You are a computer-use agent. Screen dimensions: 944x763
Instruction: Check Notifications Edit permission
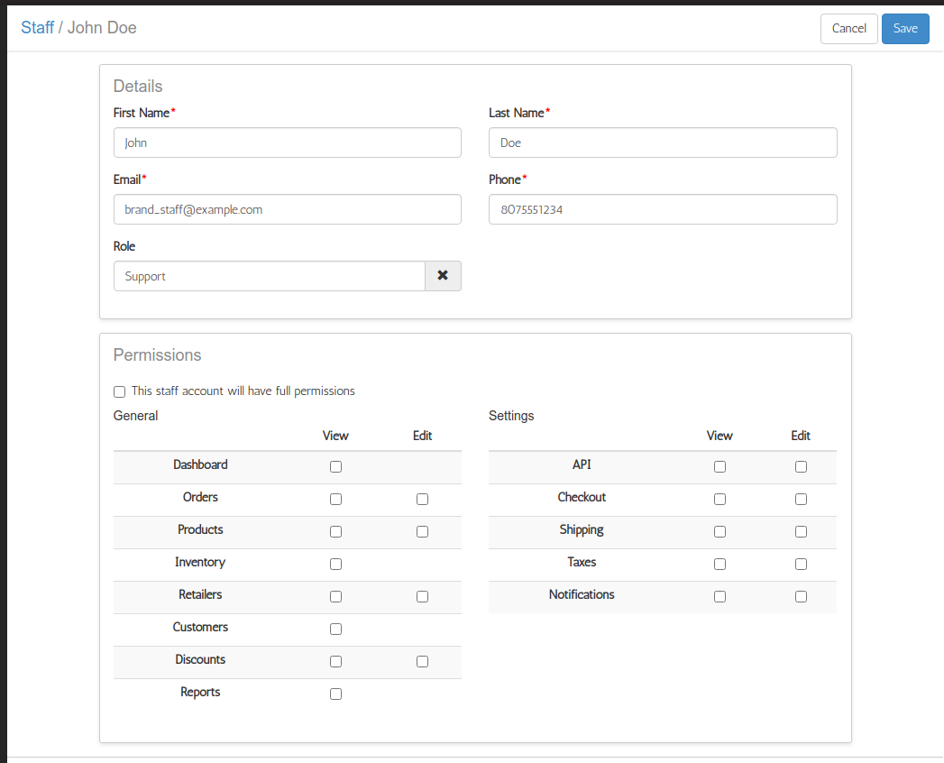(x=802, y=597)
